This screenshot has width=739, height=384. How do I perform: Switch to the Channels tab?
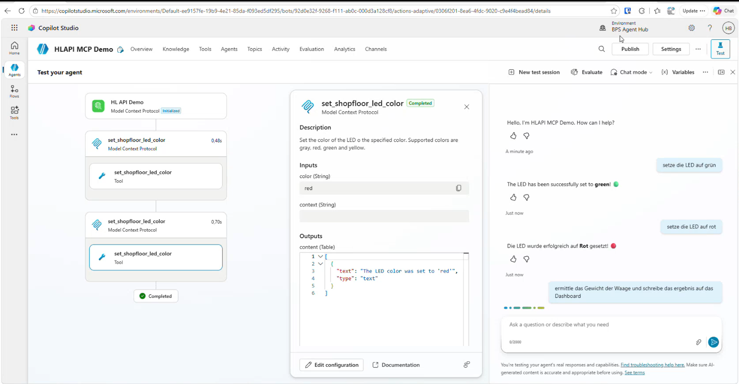pyautogui.click(x=376, y=49)
